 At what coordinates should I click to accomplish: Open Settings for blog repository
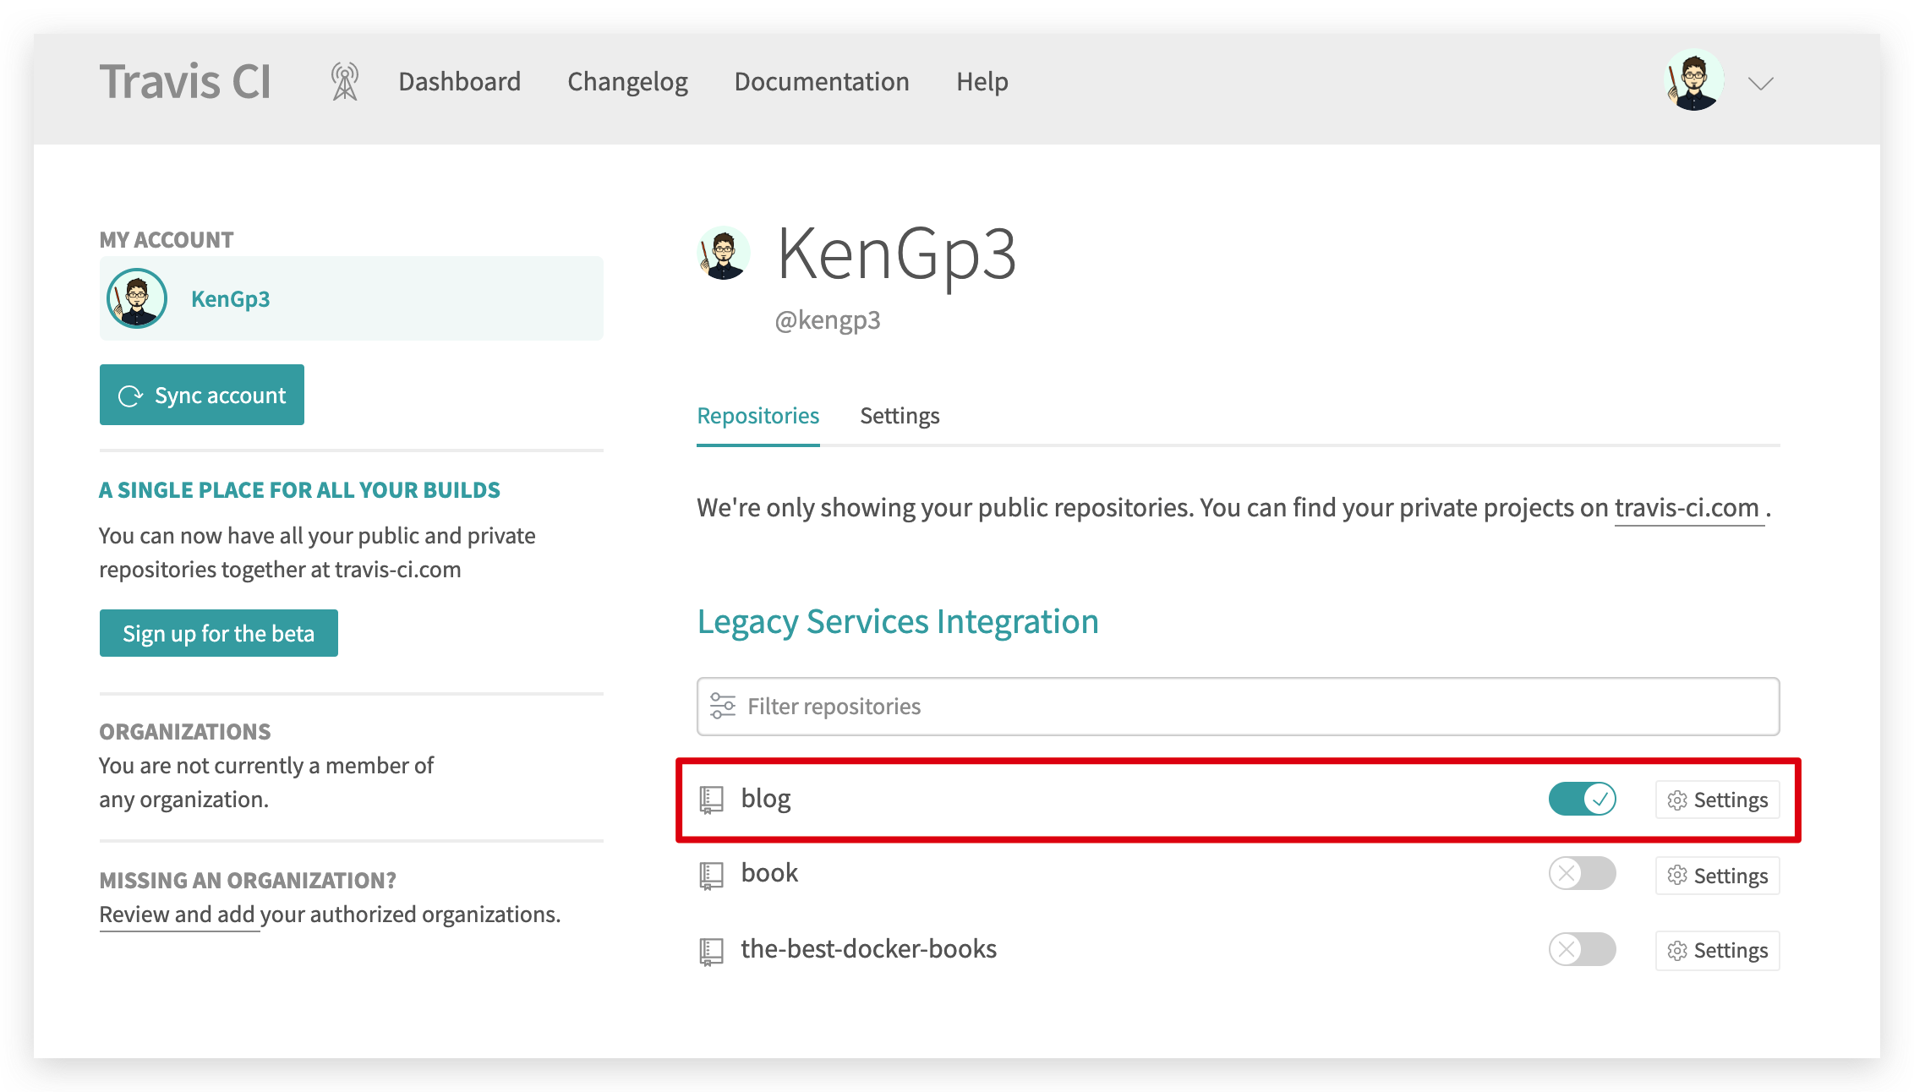click(1717, 800)
